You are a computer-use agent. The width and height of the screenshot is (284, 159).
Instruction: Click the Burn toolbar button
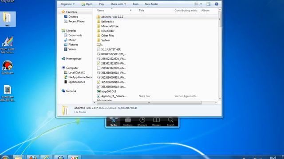(x=135, y=4)
